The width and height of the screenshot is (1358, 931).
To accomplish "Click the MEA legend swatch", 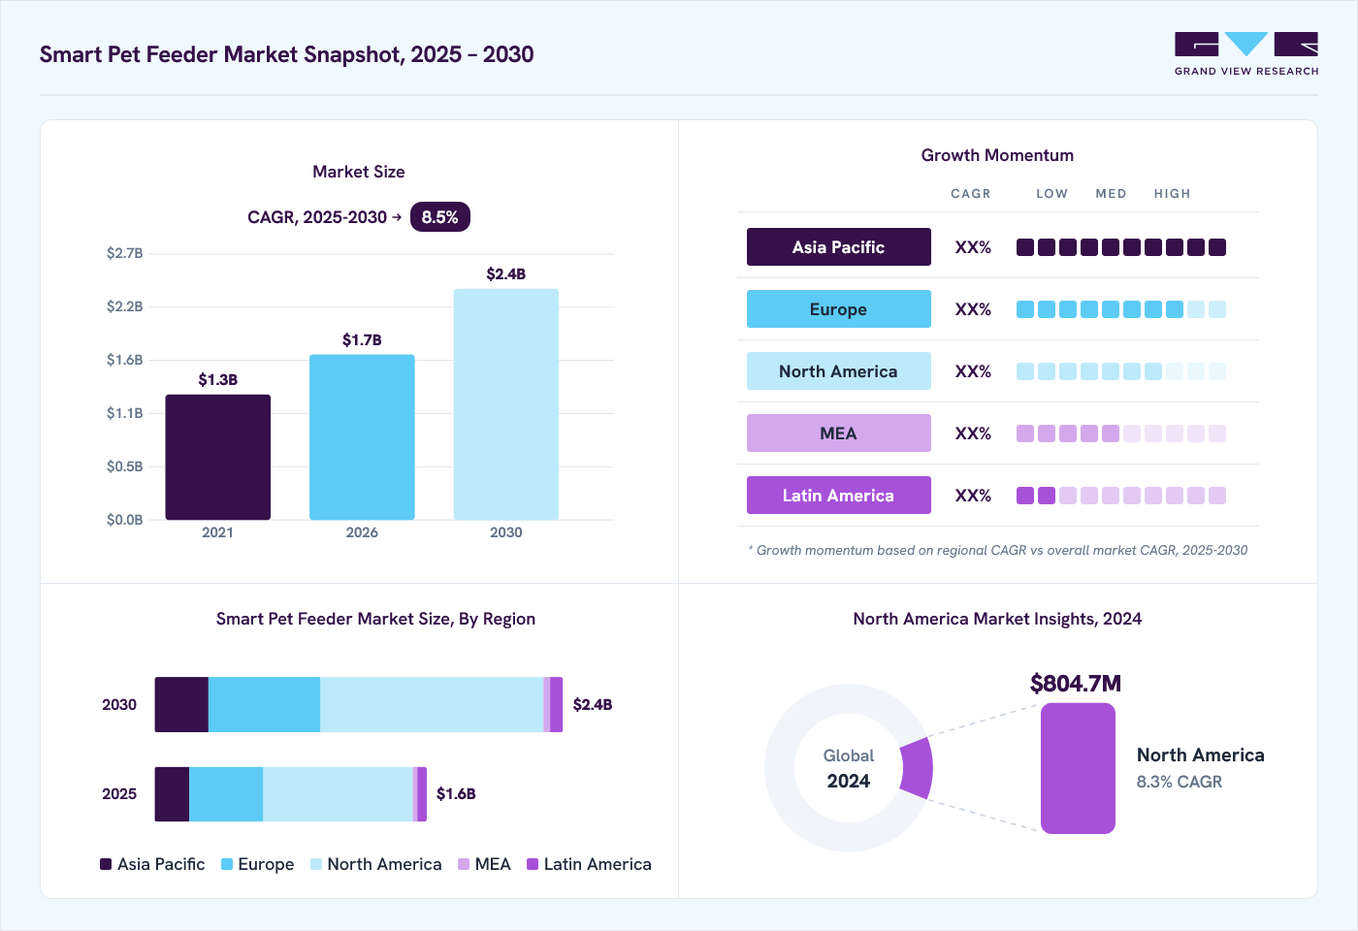I will pos(464,864).
